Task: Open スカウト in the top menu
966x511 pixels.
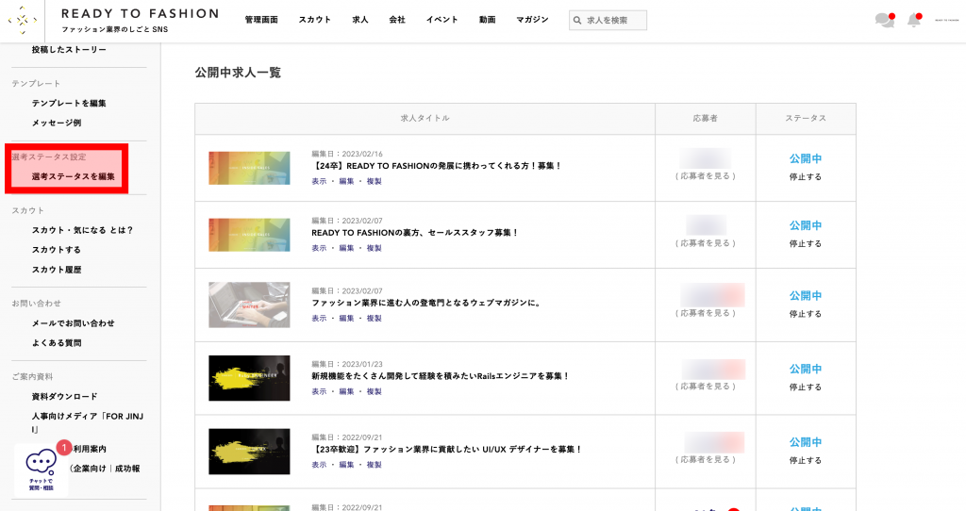Action: 315,20
